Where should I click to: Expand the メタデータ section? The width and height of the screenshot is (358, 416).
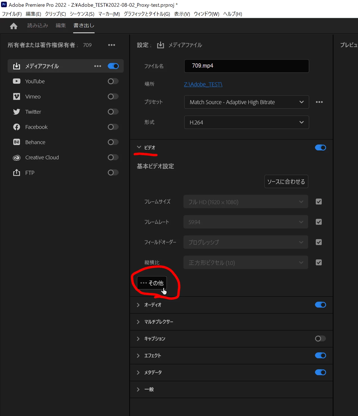coord(138,373)
